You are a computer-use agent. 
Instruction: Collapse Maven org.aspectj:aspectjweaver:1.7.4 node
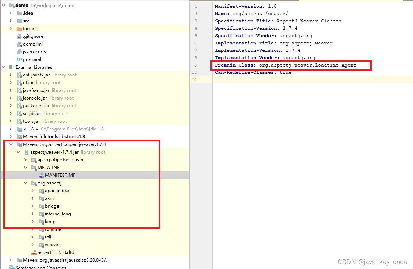coord(11,144)
